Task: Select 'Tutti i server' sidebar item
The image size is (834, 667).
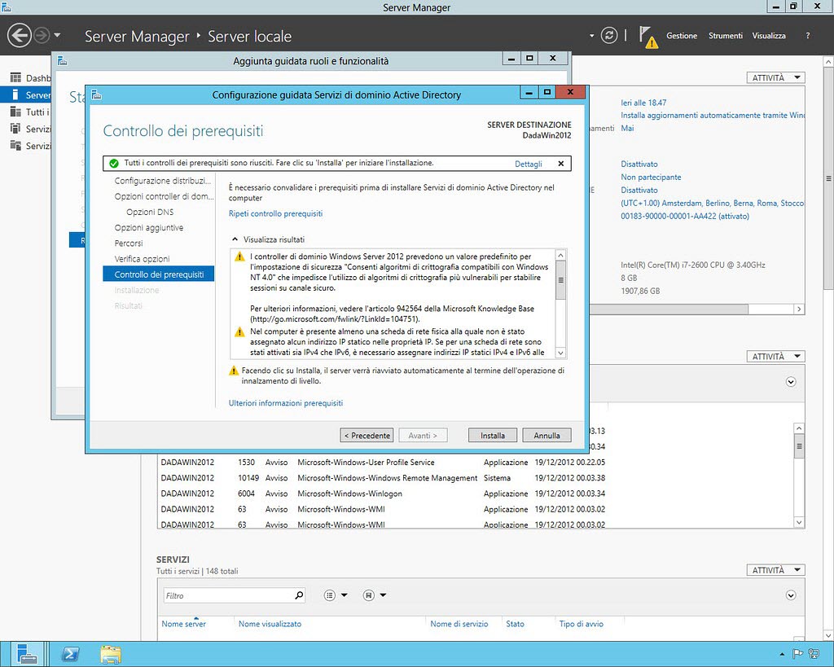Action: [31, 112]
